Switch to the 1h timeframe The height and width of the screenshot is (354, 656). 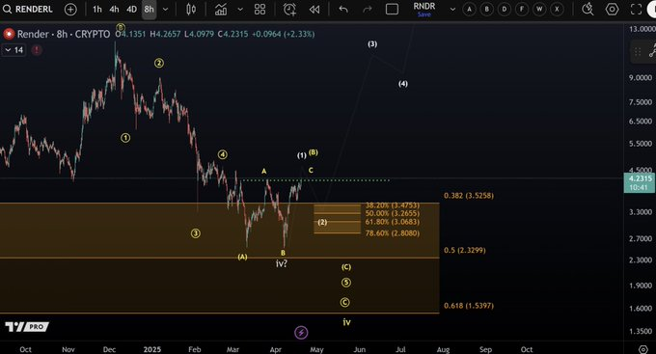pos(97,10)
